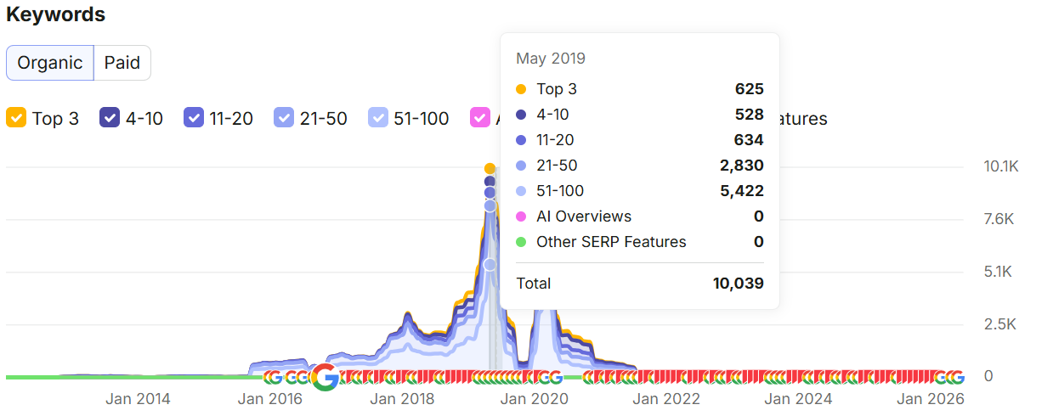Select the Organic tab
Viewport: 1053px width, 416px height.
(x=50, y=63)
